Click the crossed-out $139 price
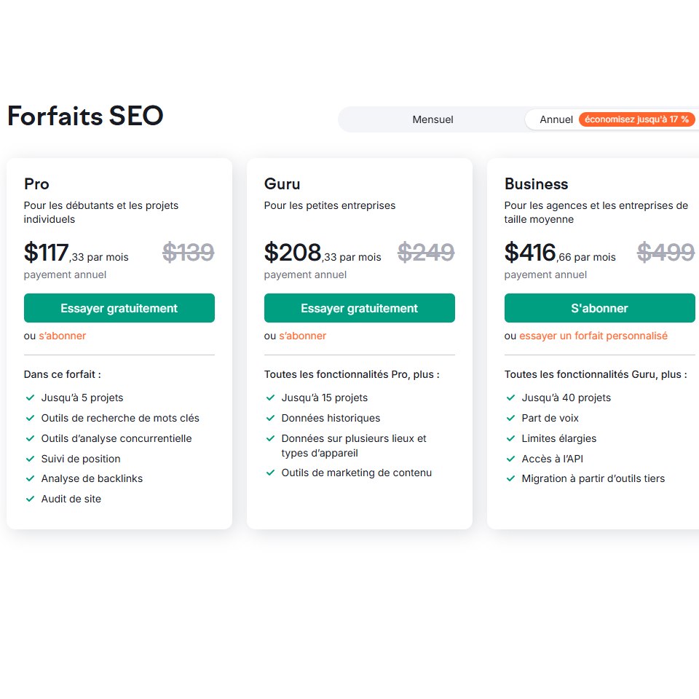The width and height of the screenshot is (699, 699). 188,253
